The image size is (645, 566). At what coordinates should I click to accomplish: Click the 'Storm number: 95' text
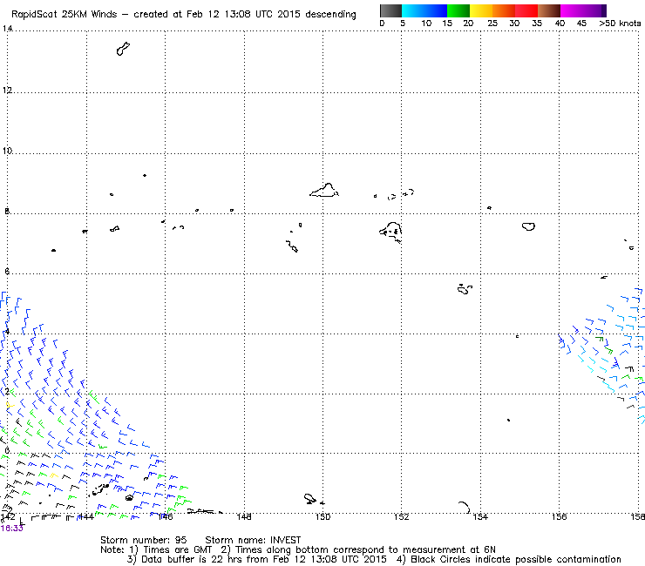[144, 540]
